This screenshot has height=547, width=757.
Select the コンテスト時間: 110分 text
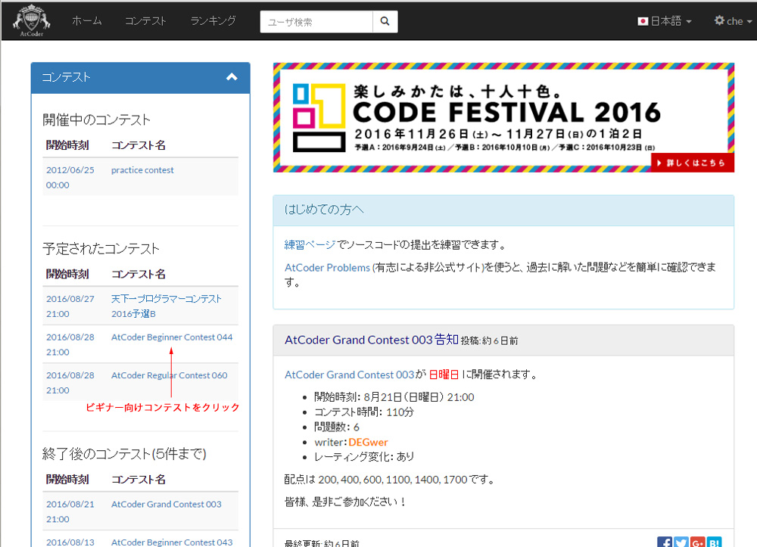click(364, 412)
